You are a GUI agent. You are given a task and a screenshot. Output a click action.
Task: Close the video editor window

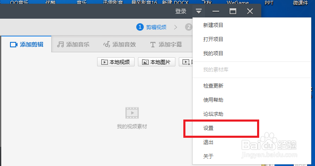[250, 11]
